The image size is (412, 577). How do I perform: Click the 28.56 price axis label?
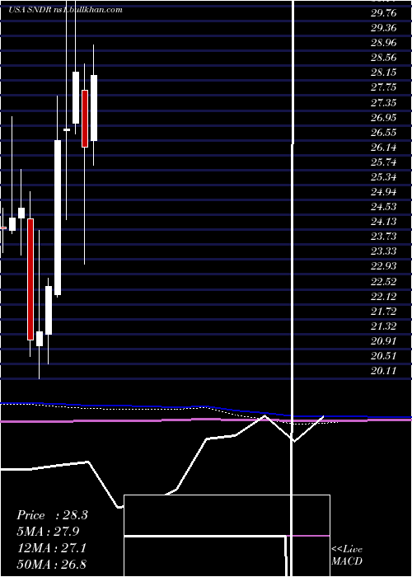coord(384,58)
